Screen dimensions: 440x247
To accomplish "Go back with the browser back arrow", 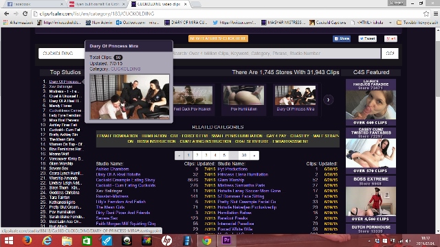I will click(x=6, y=14).
